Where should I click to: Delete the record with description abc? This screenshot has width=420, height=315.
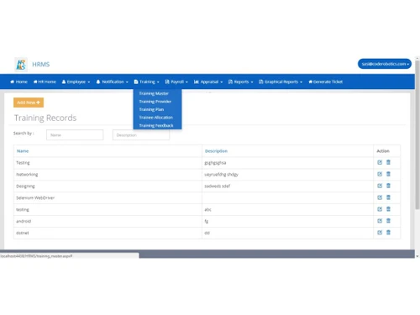pos(388,209)
